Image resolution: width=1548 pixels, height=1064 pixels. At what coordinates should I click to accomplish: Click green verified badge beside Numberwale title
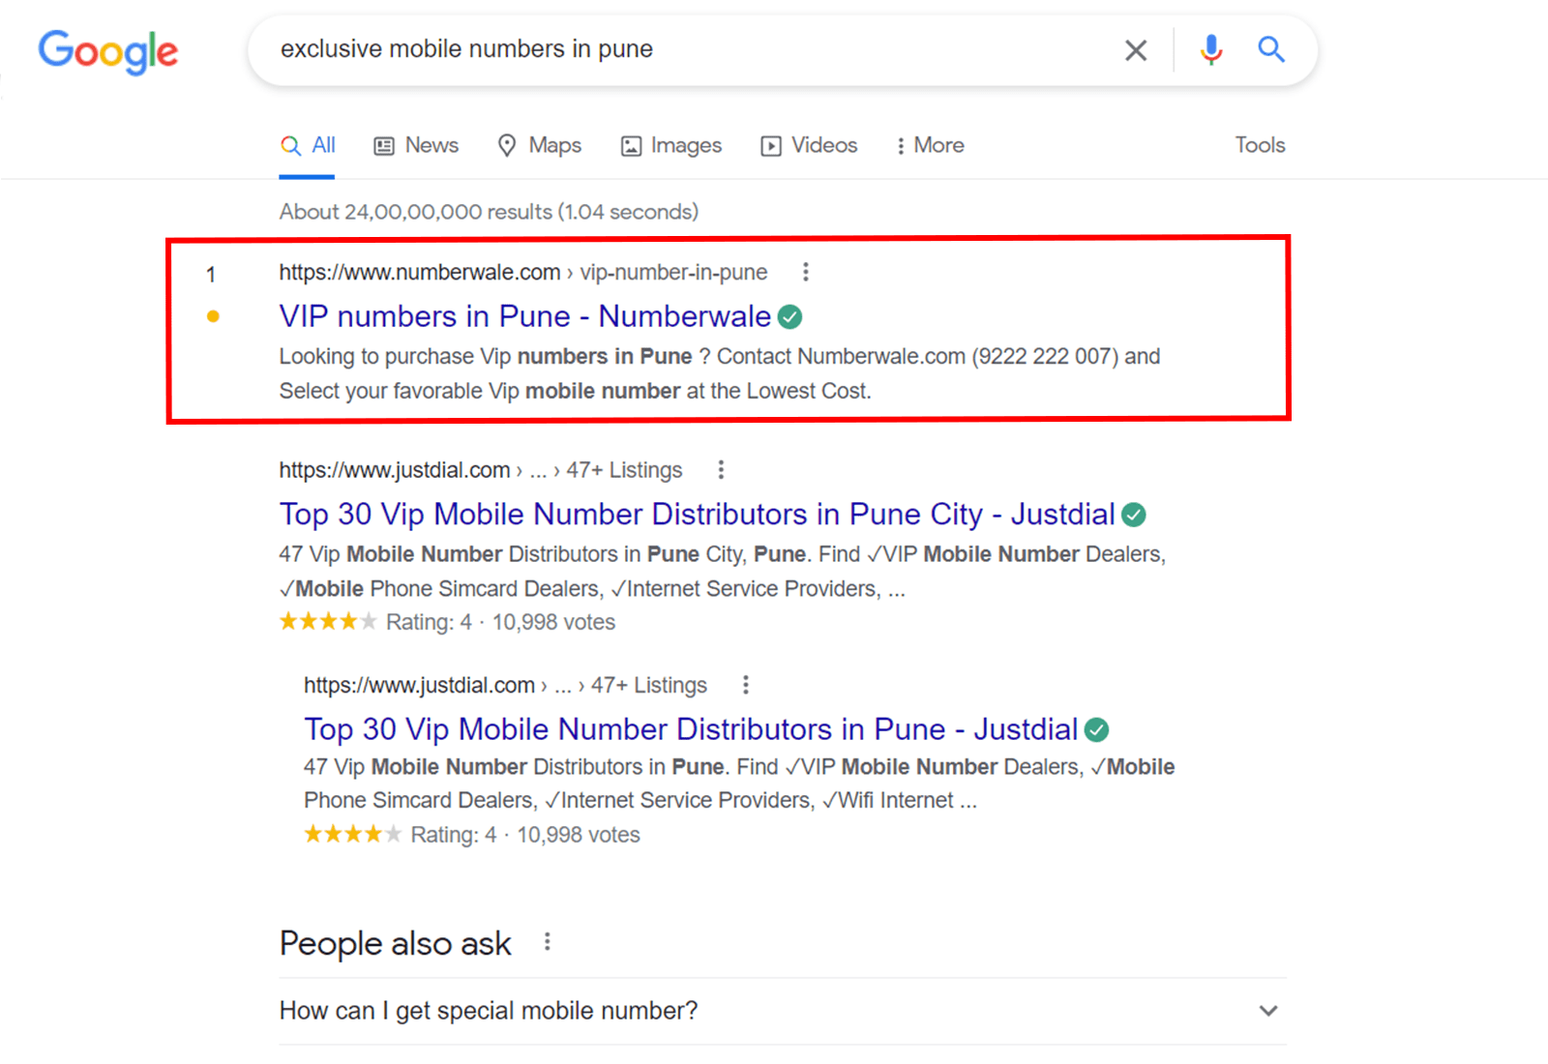[x=790, y=316]
